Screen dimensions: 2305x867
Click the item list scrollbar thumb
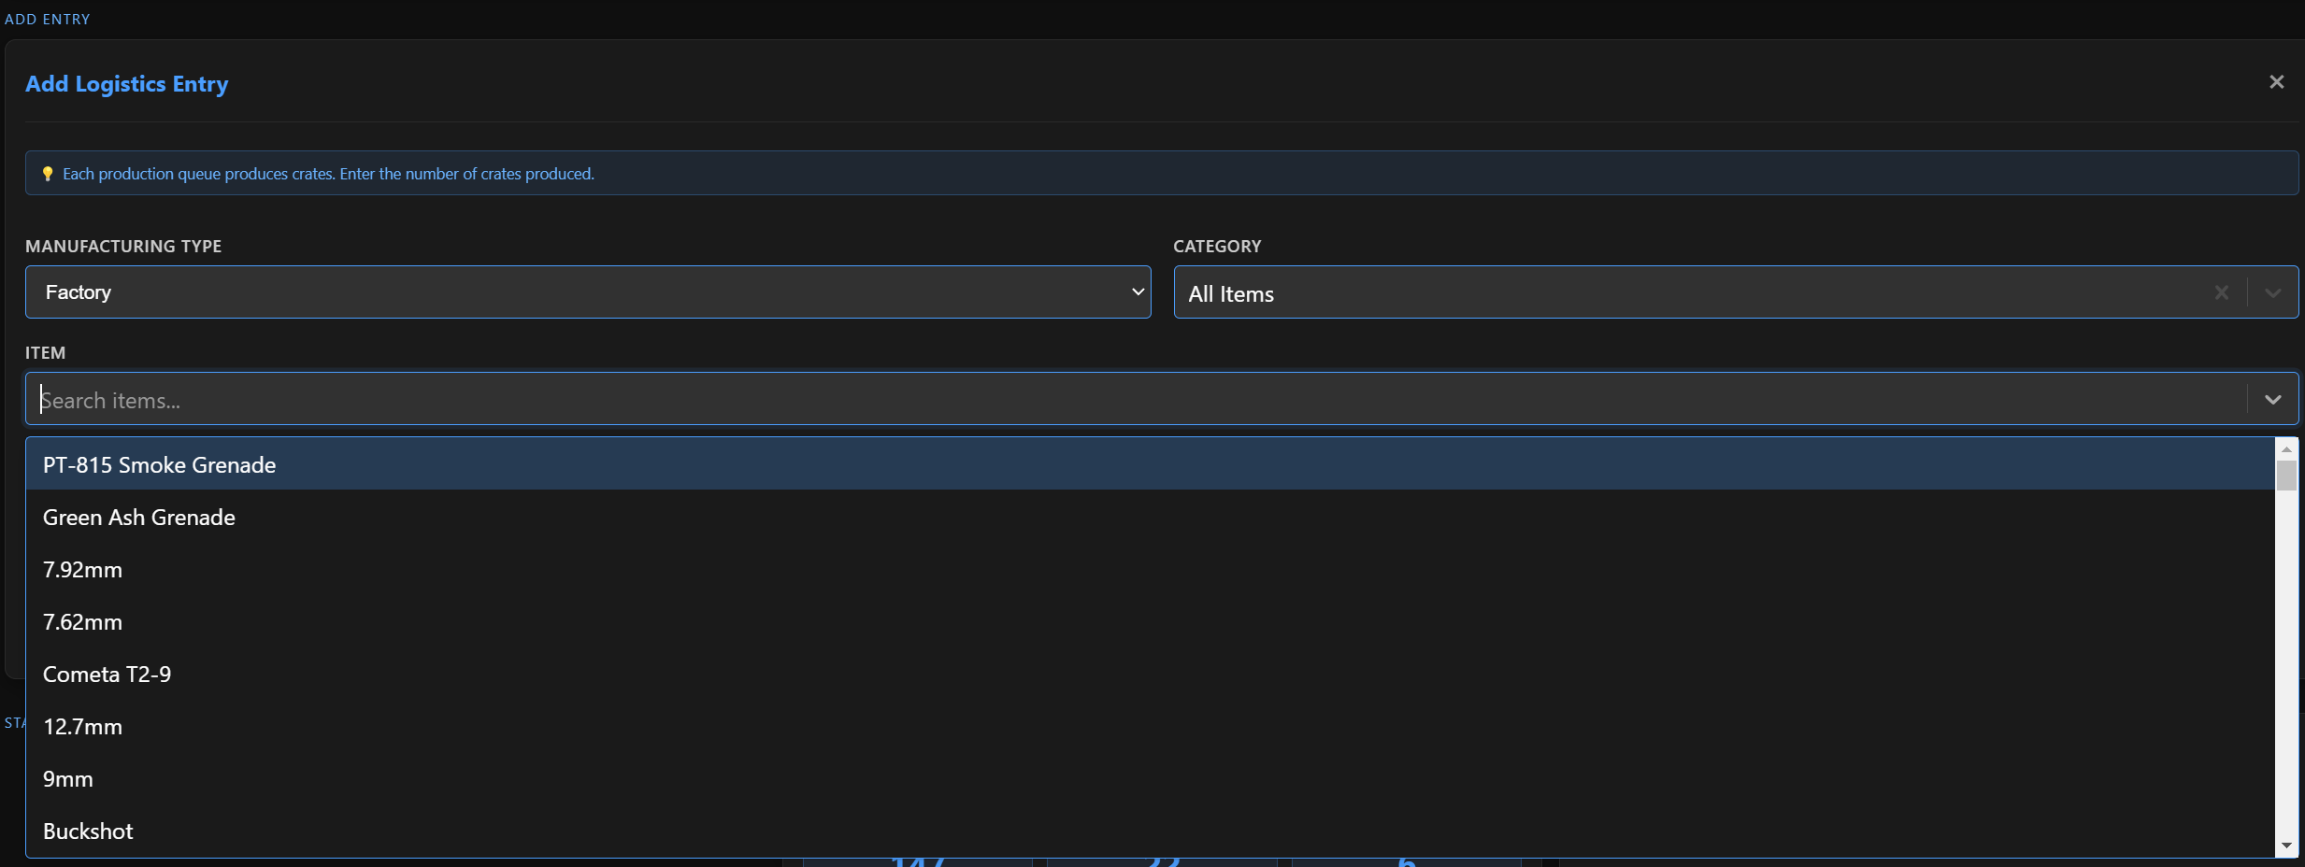pyautogui.click(x=2286, y=475)
